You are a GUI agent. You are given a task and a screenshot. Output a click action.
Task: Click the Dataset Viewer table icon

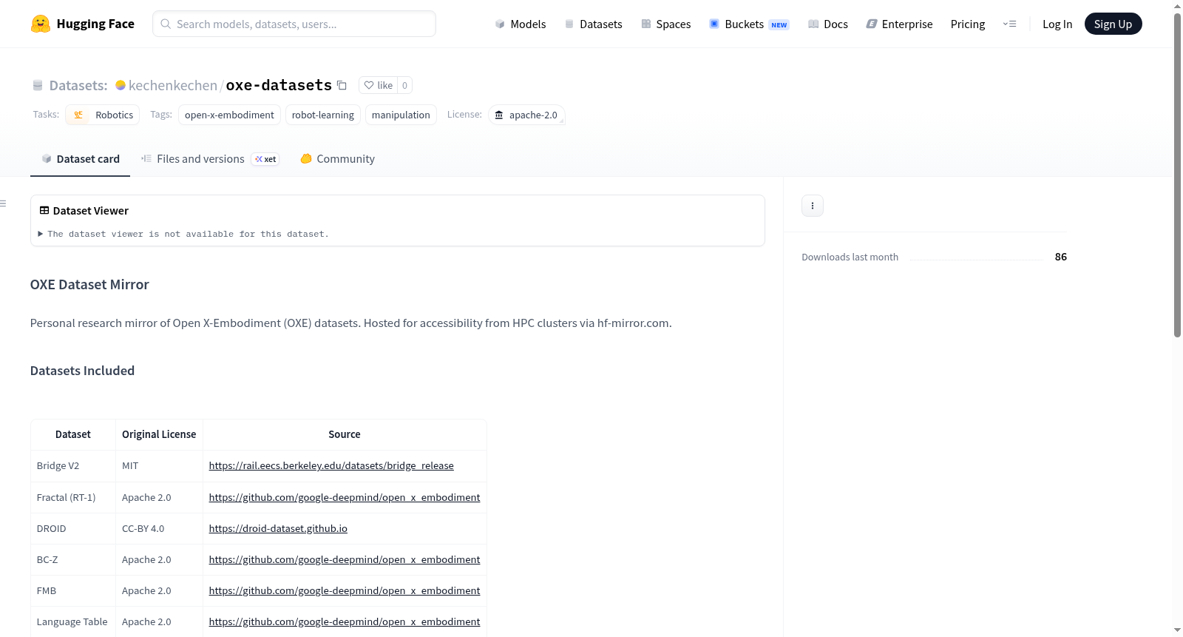point(44,211)
